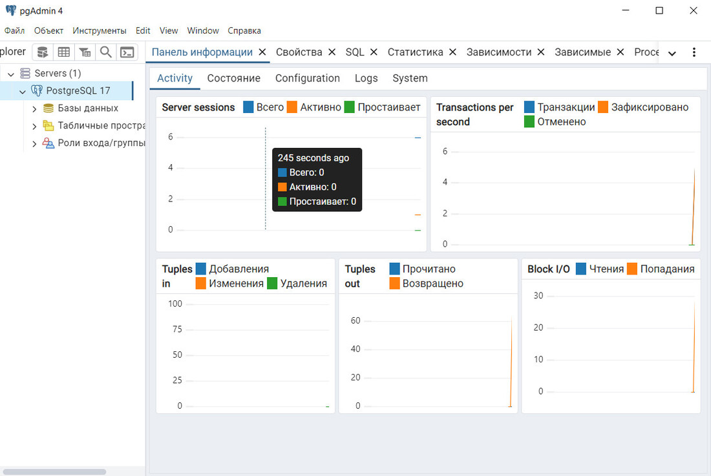Screen dimensions: 711x476
Task: Click the pgAdmin elephant logo
Action: (x=10, y=10)
